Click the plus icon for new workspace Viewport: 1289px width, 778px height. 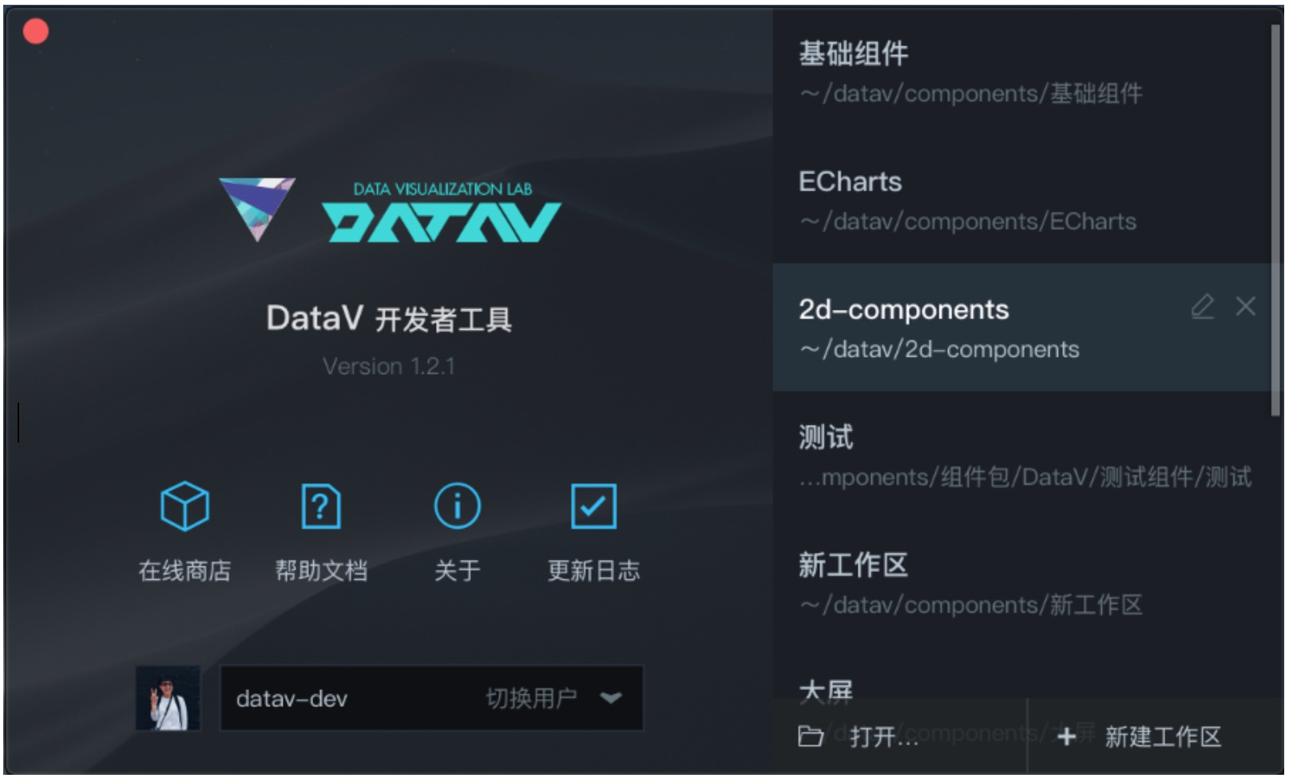(1066, 736)
